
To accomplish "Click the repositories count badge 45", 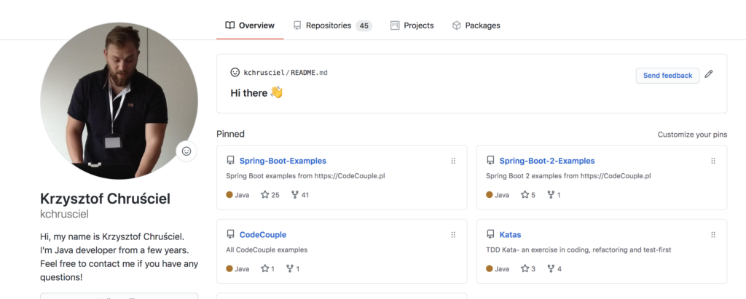I will coord(364,26).
